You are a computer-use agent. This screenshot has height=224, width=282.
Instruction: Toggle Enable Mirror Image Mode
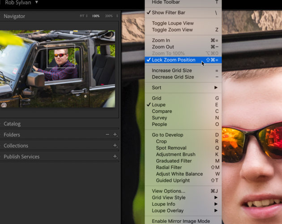(x=183, y=221)
